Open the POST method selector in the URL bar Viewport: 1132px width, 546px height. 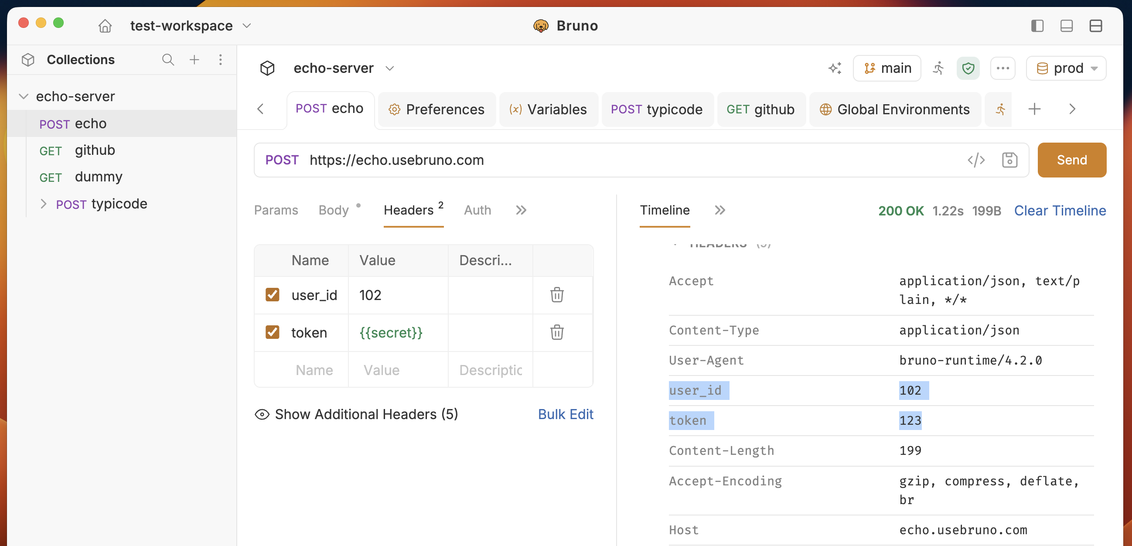[x=282, y=160]
